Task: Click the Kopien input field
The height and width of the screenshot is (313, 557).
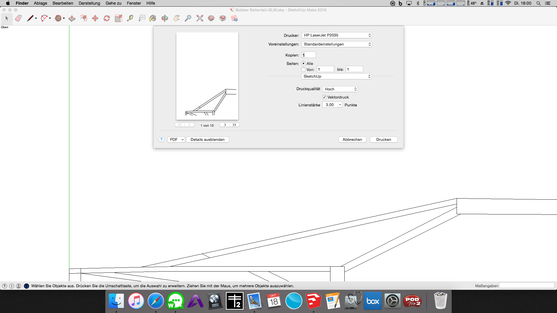Action: (x=309, y=55)
